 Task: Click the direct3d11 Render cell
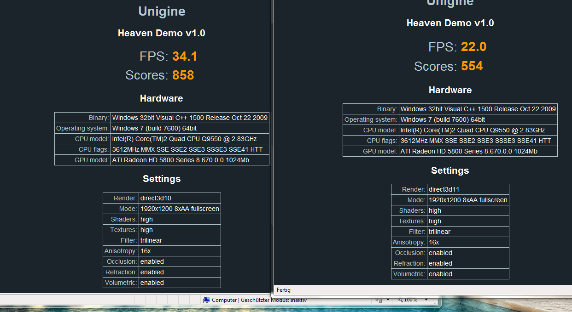point(468,189)
